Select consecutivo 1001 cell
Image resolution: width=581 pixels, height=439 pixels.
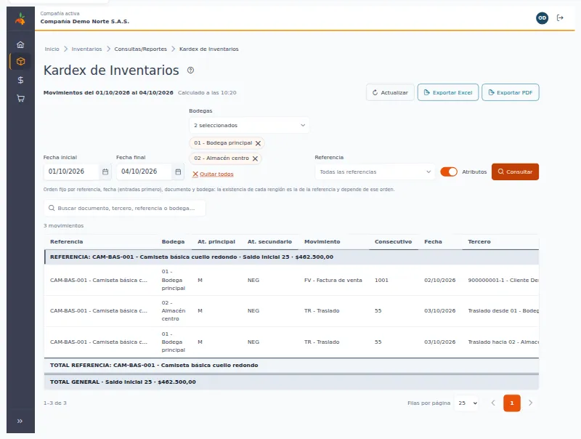click(x=381, y=281)
